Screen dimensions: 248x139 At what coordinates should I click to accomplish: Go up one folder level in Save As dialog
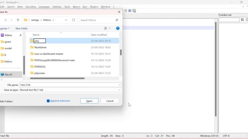[x=18, y=20]
